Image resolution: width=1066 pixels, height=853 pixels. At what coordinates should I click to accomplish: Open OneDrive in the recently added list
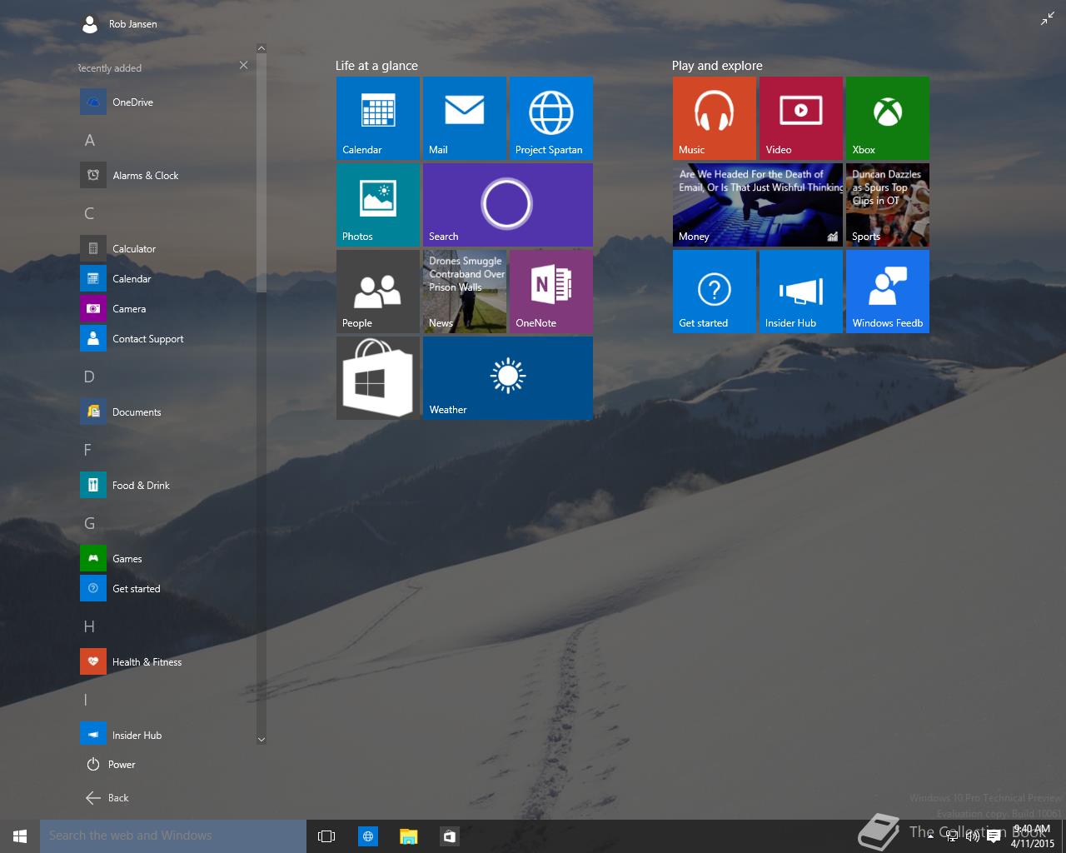(x=165, y=102)
